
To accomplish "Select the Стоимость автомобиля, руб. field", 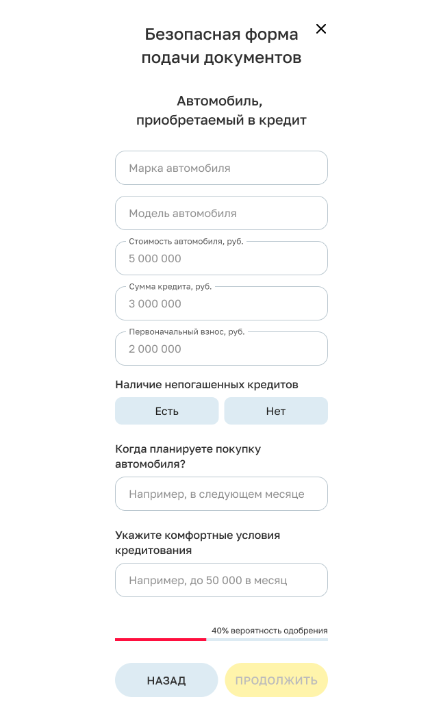I will (x=221, y=258).
